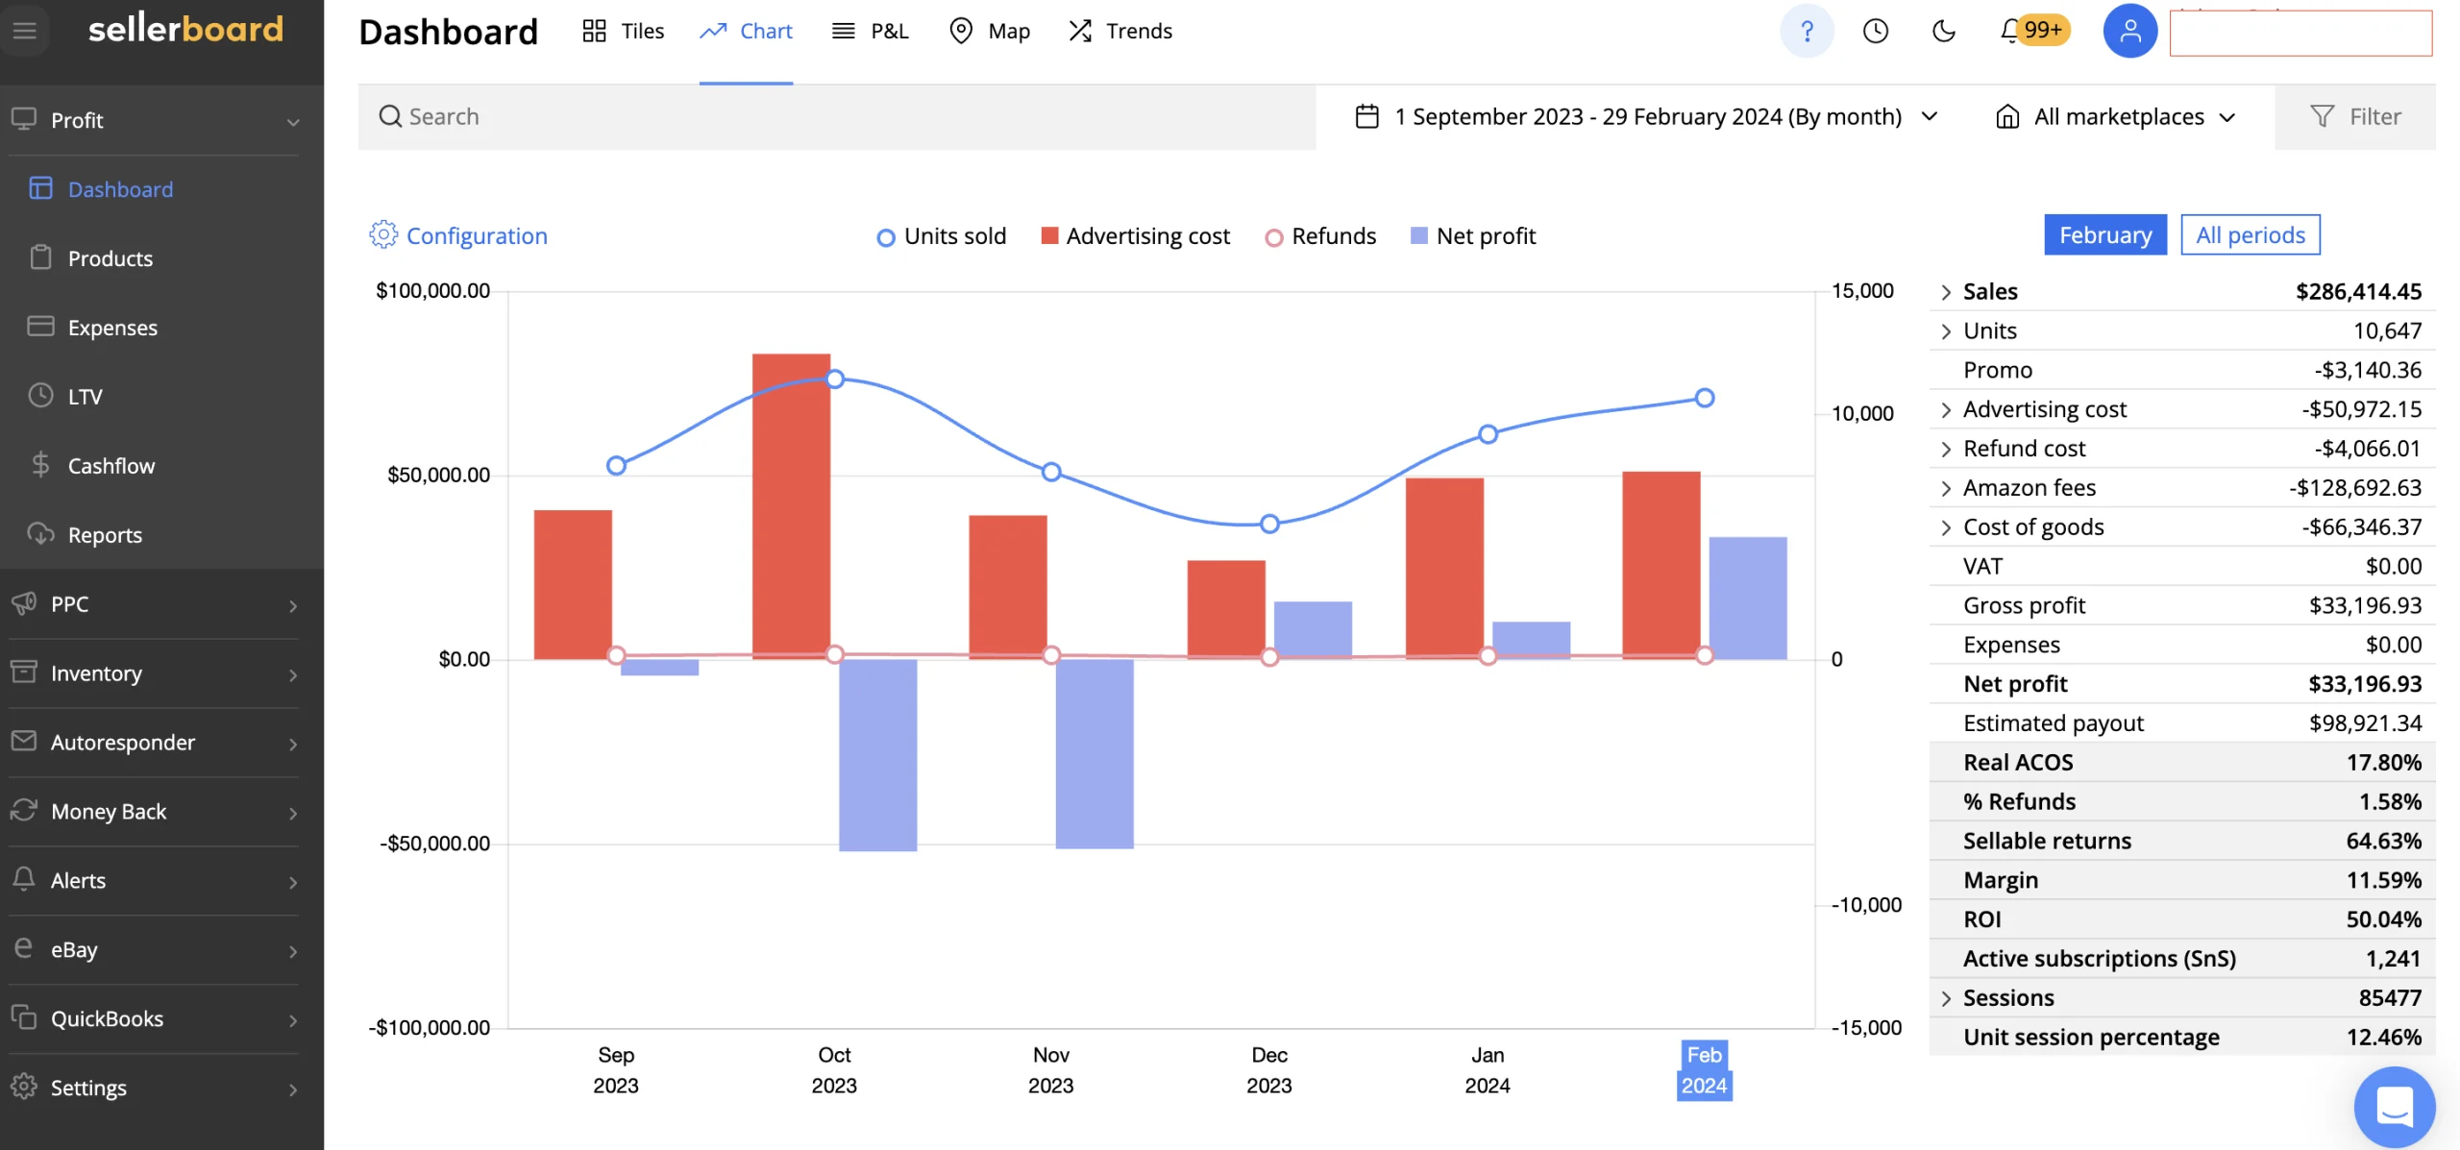Viewport: 2460px width, 1150px height.
Task: Click the calendar icon by date range
Action: tap(1366, 116)
